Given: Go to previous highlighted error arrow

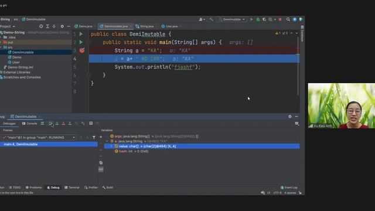Looking at the screenshot, I should [292, 33].
